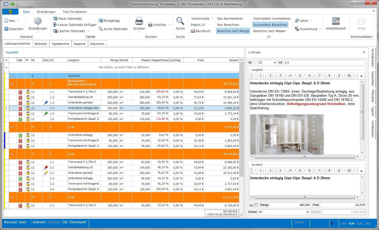The image size is (379, 230).
Task: Click the construction photo in Langtext
Action: [287, 135]
